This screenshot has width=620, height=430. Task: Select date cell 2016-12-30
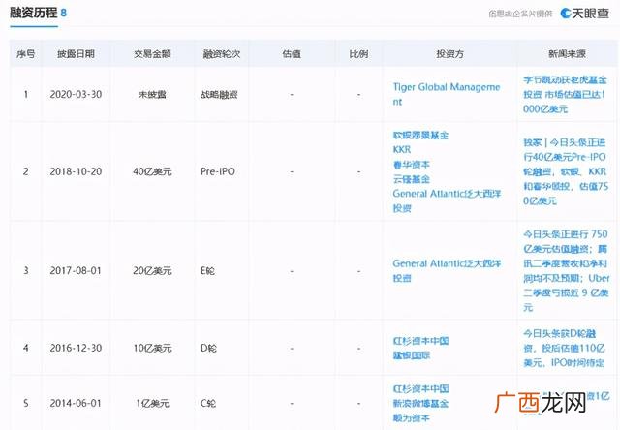tap(76, 349)
